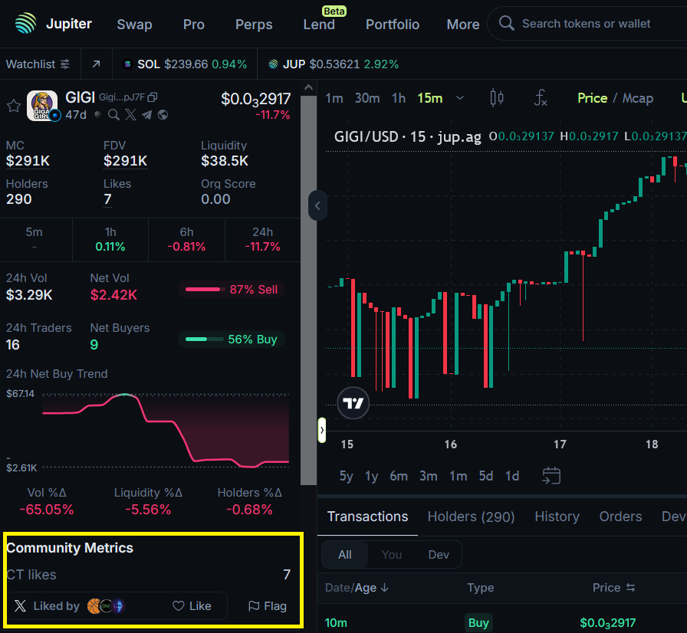Viewport: 687px width, 633px height.
Task: Click the Watchlist label
Action: 31,64
